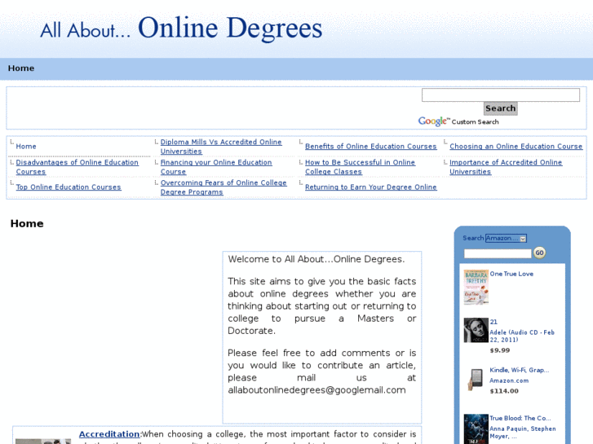Click the Google Search button
The width and height of the screenshot is (593, 444).
click(500, 108)
